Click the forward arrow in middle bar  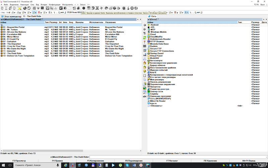[145, 29]
